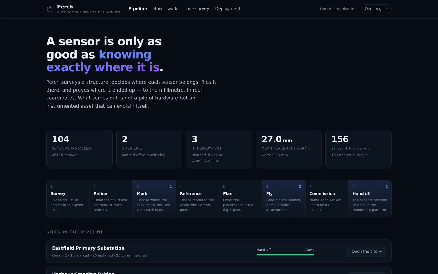Choose pipeline step 3 Mark
This screenshot has height=274, width=438.
[154, 199]
